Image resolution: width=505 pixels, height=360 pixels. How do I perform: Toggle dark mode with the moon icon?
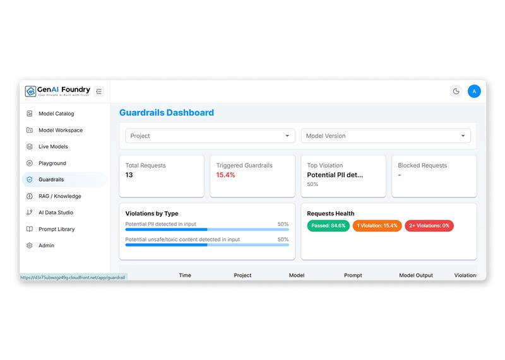click(x=456, y=91)
